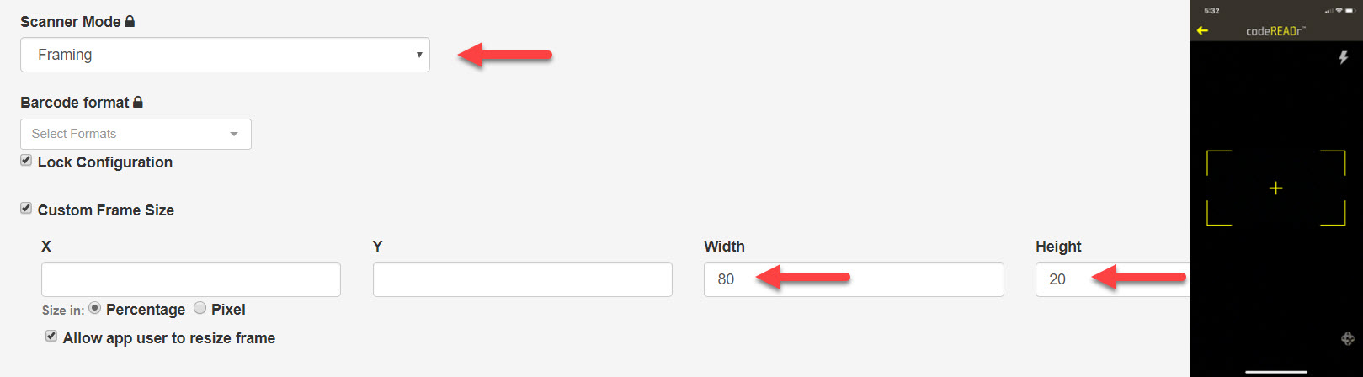Viewport: 1363px width, 377px height.
Task: Tap the yellow back arrow in phone preview
Action: coord(1202,31)
